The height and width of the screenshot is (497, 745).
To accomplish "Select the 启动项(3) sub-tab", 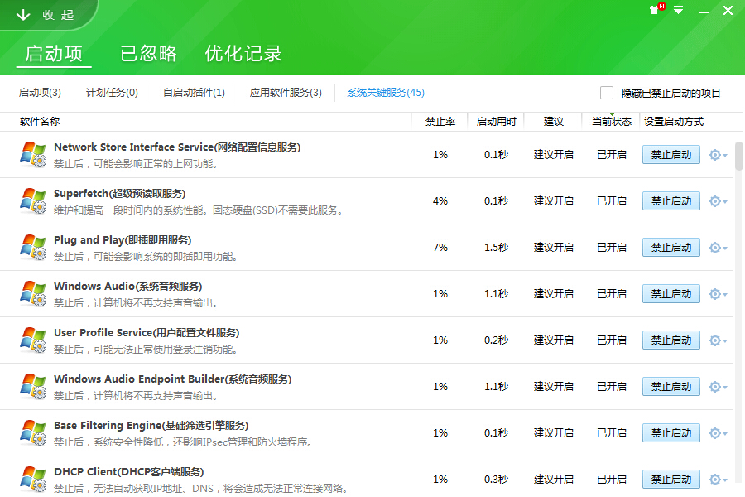I will (40, 93).
